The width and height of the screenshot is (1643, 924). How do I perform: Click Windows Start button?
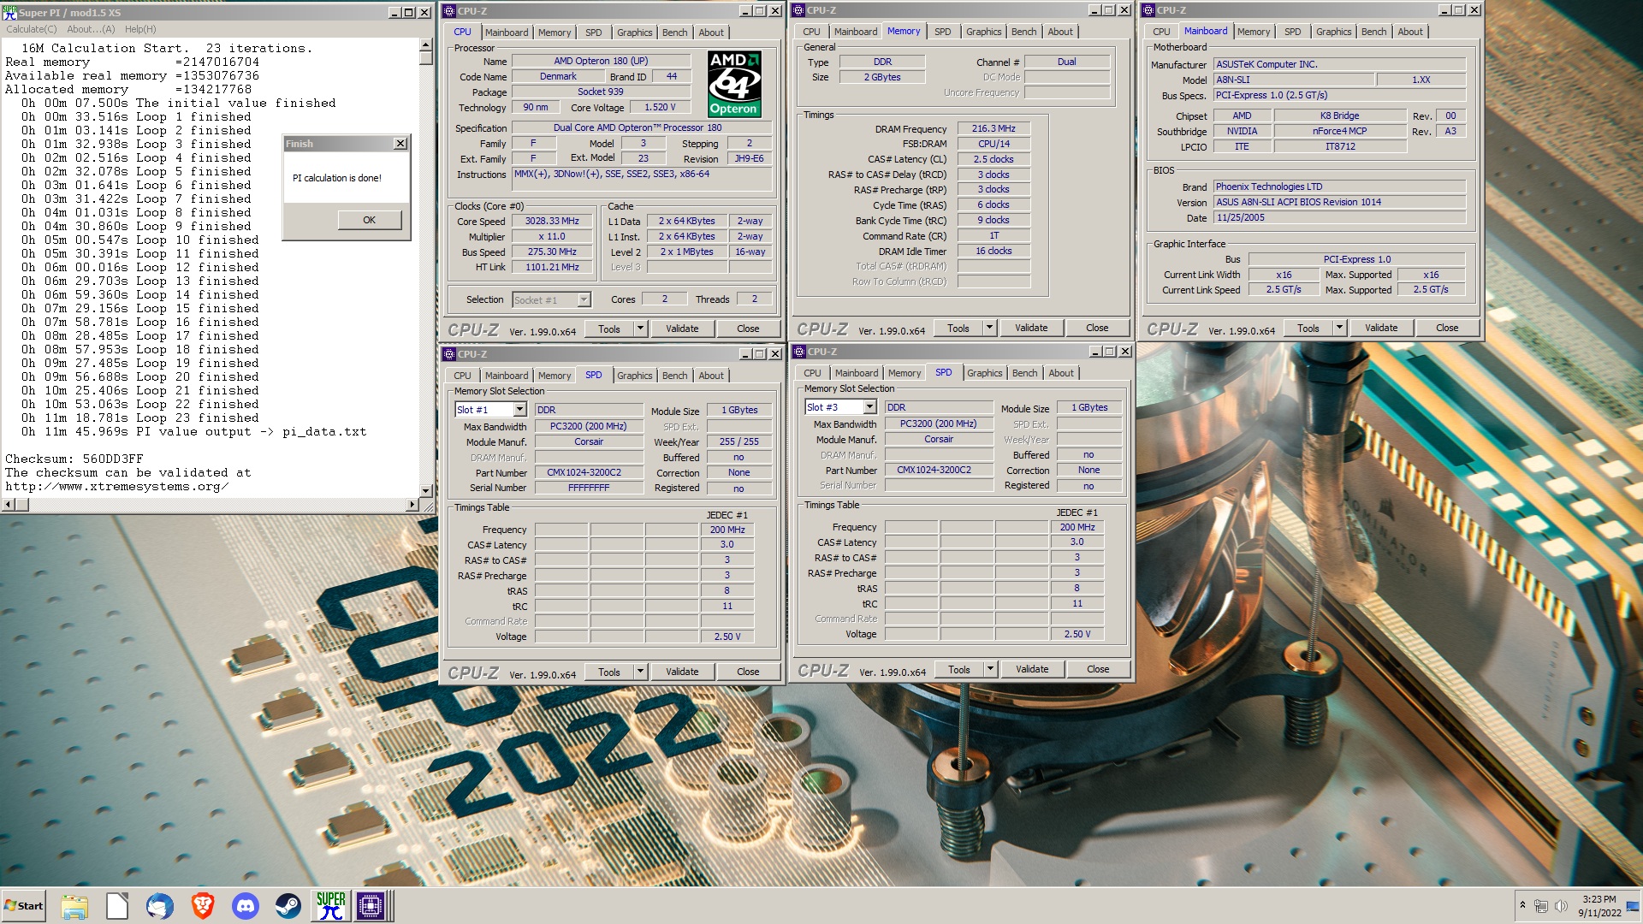pyautogui.click(x=24, y=906)
